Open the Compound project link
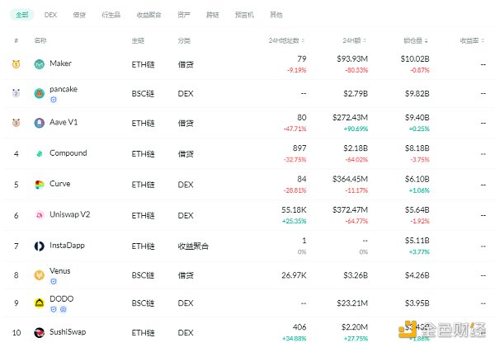The height and width of the screenshot is (347, 495). [x=68, y=153]
